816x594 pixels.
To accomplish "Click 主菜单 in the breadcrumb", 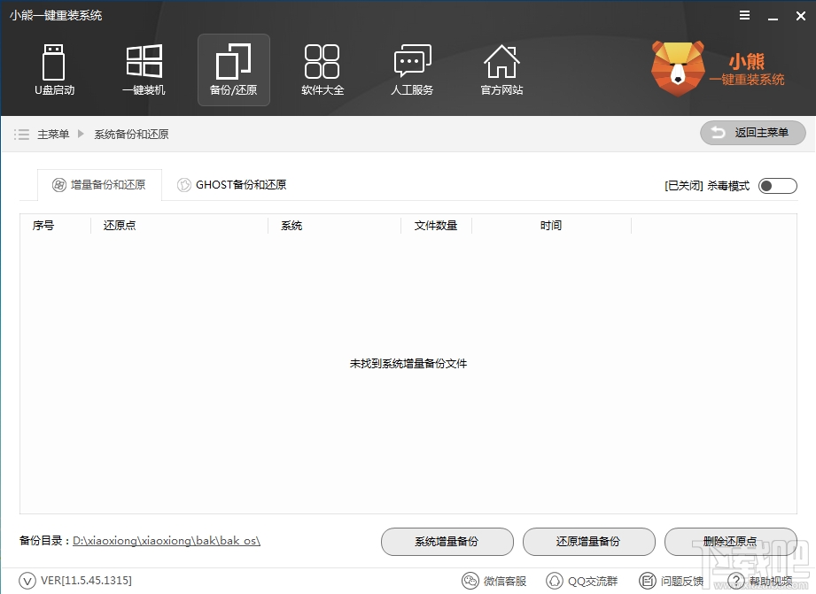I will click(53, 133).
